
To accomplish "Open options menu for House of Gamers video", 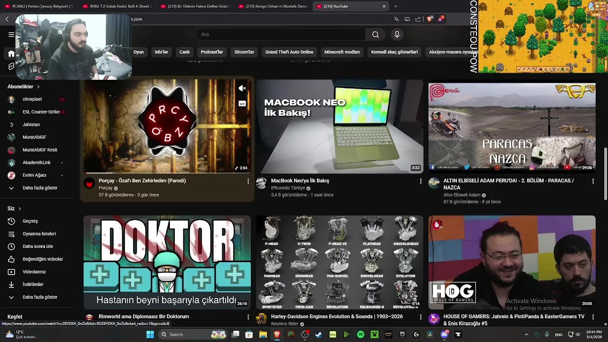I will (x=593, y=317).
